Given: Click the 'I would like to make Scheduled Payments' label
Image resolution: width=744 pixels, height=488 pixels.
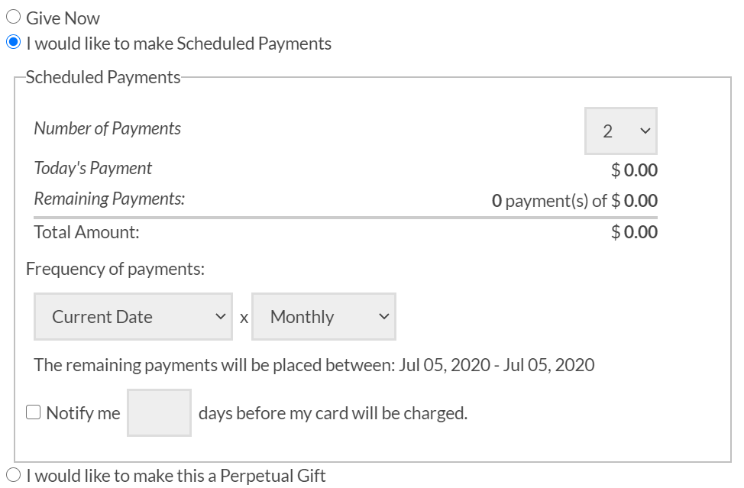Looking at the screenshot, I should pyautogui.click(x=179, y=43).
